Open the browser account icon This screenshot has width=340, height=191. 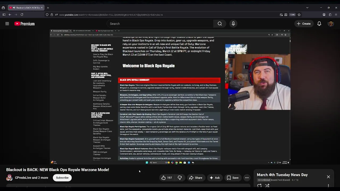click(x=324, y=15)
